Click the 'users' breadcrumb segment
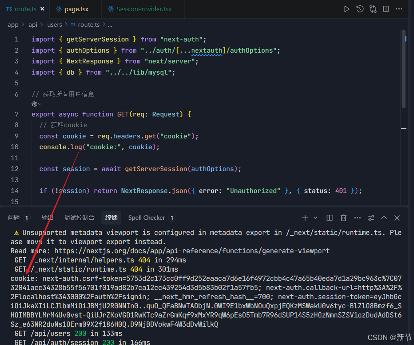The width and height of the screenshot is (414, 345). [x=54, y=25]
